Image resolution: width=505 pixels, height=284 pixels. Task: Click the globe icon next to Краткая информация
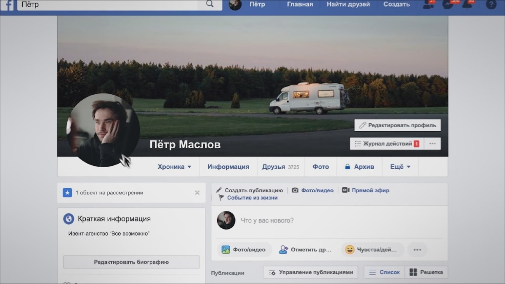pos(69,219)
